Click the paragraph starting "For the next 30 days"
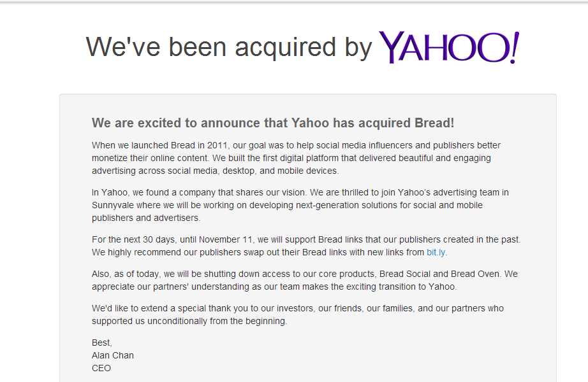This screenshot has width=588, height=382. tap(306, 246)
